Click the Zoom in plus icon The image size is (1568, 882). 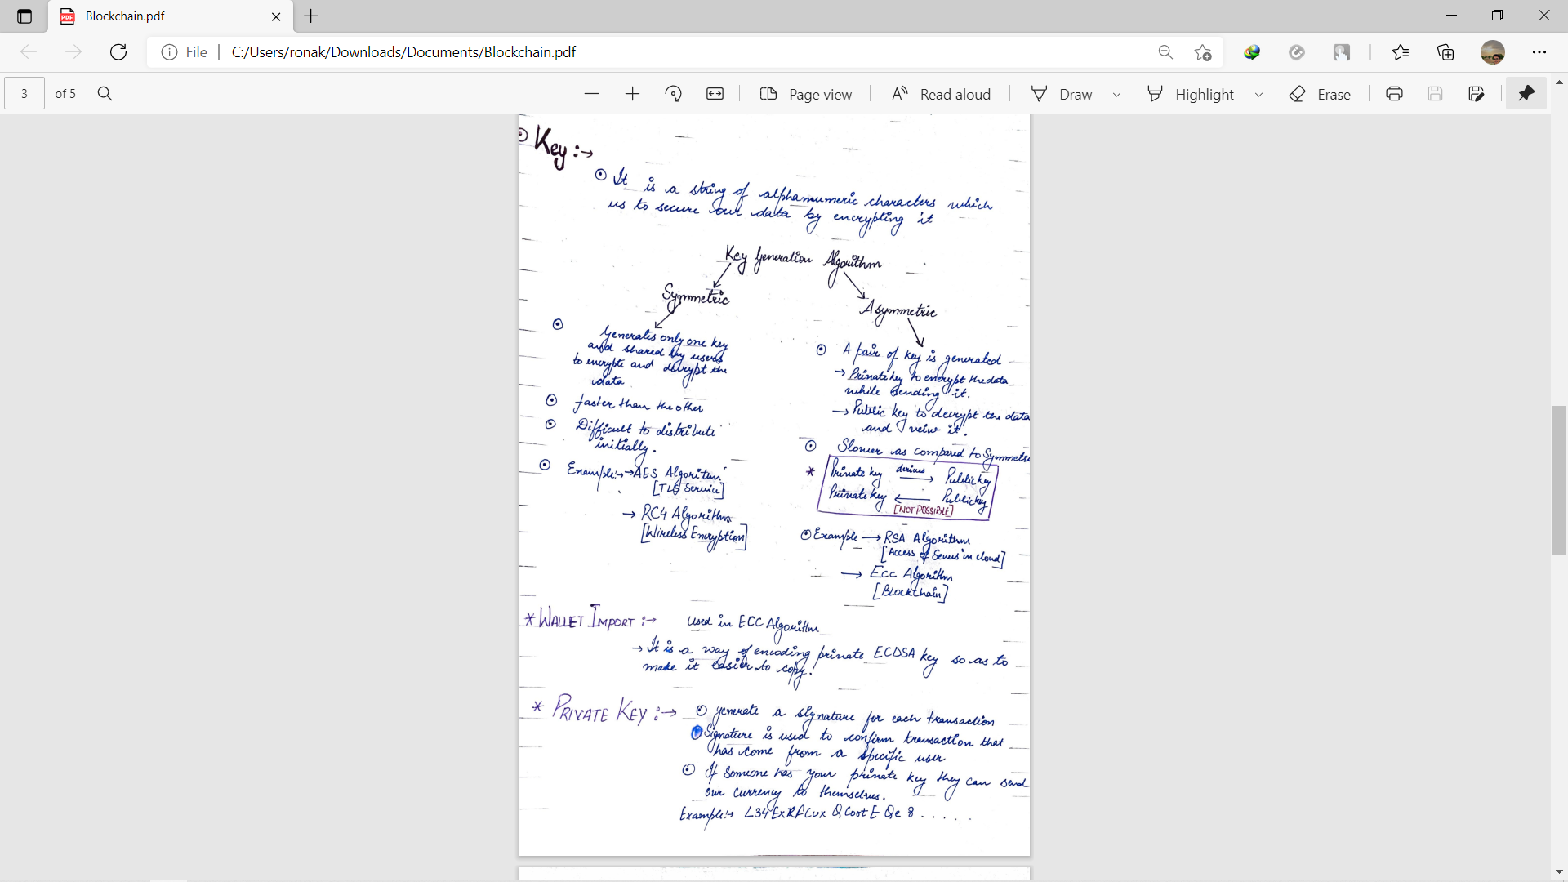[x=632, y=94]
